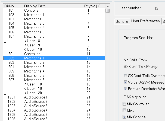Screen dimensions: 165x121
Task: Sort list by DirNo column header
Action: [13, 6]
